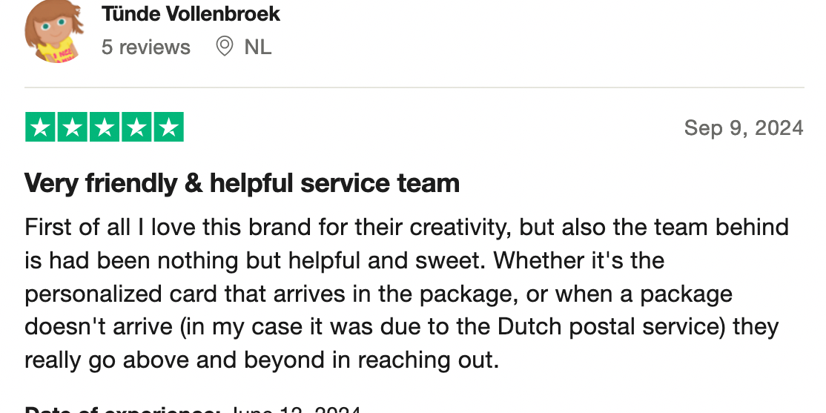Click the location pin icon

tap(224, 47)
